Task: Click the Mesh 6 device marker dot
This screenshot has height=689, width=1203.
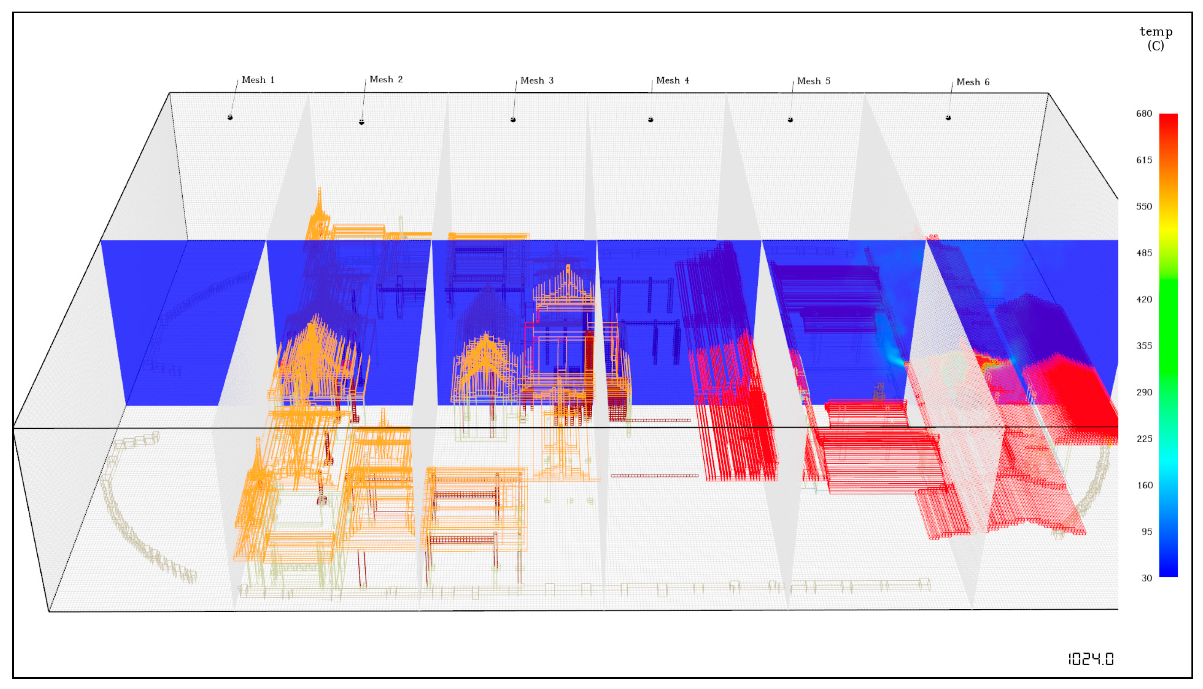Action: [x=948, y=118]
